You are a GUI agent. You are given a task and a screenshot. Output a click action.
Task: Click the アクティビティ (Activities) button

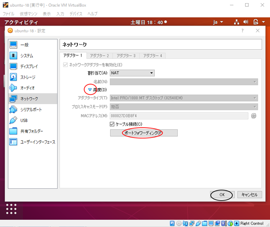[x=21, y=22]
